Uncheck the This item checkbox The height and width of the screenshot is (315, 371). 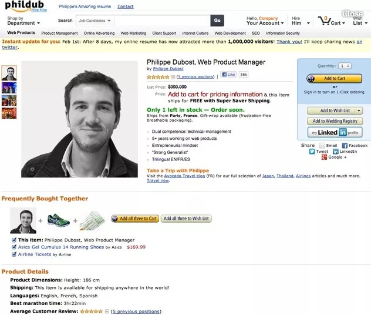pyautogui.click(x=14, y=240)
